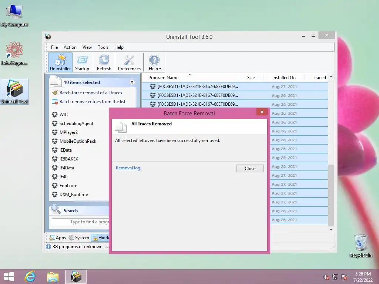Viewport: 379px width, 284px height.
Task: Sort by Program Name column
Action: coord(163,78)
